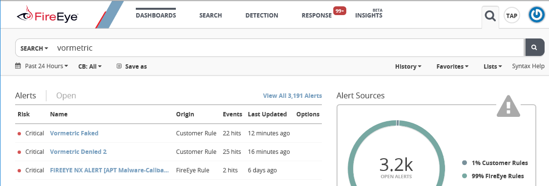Select the Alerts heading tab
The height and width of the screenshot is (186, 549).
click(25, 95)
